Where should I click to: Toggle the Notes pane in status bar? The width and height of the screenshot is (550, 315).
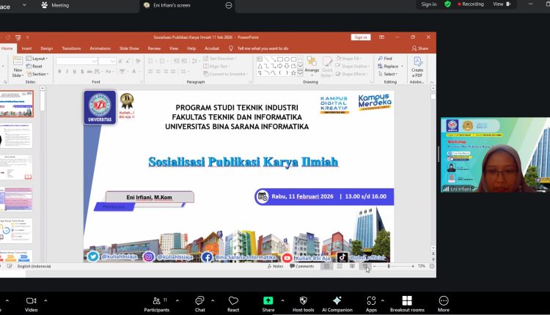point(275,267)
